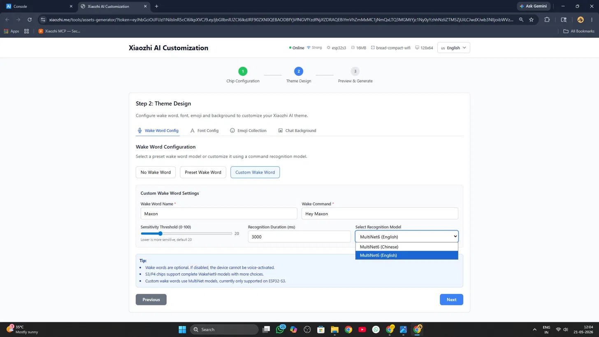
Task: Close the Xiaozhi AI Customization browser tab
Action: click(145, 6)
